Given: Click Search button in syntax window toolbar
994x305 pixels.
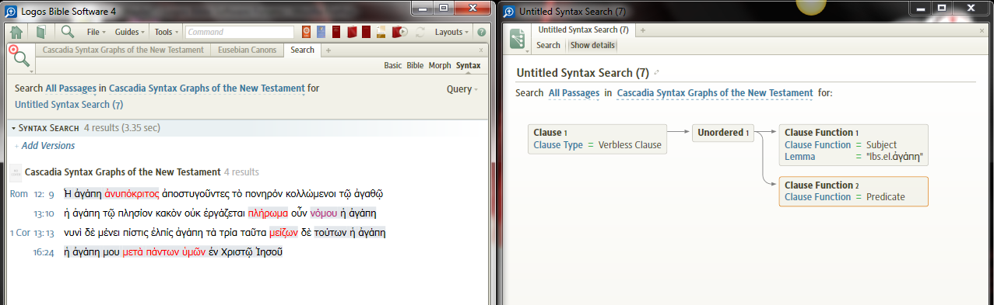Looking at the screenshot, I should click(548, 45).
